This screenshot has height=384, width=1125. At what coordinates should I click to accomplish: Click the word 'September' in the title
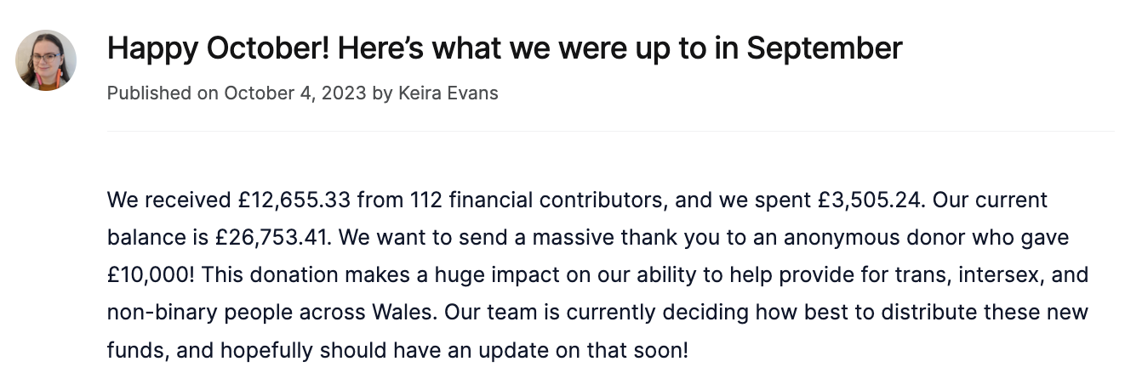click(x=825, y=48)
